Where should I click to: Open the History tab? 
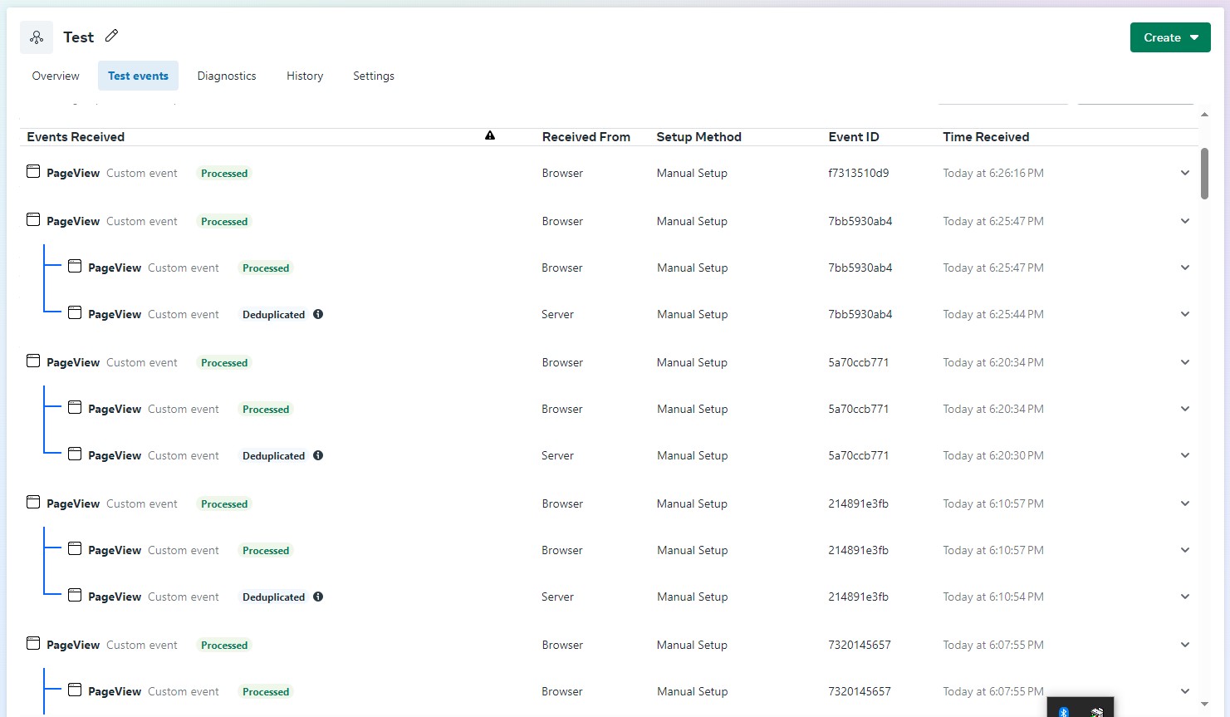click(305, 76)
